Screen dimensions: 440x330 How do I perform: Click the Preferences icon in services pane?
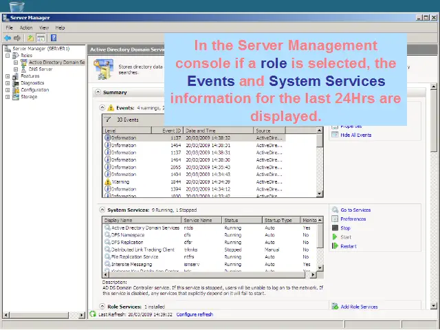click(335, 219)
